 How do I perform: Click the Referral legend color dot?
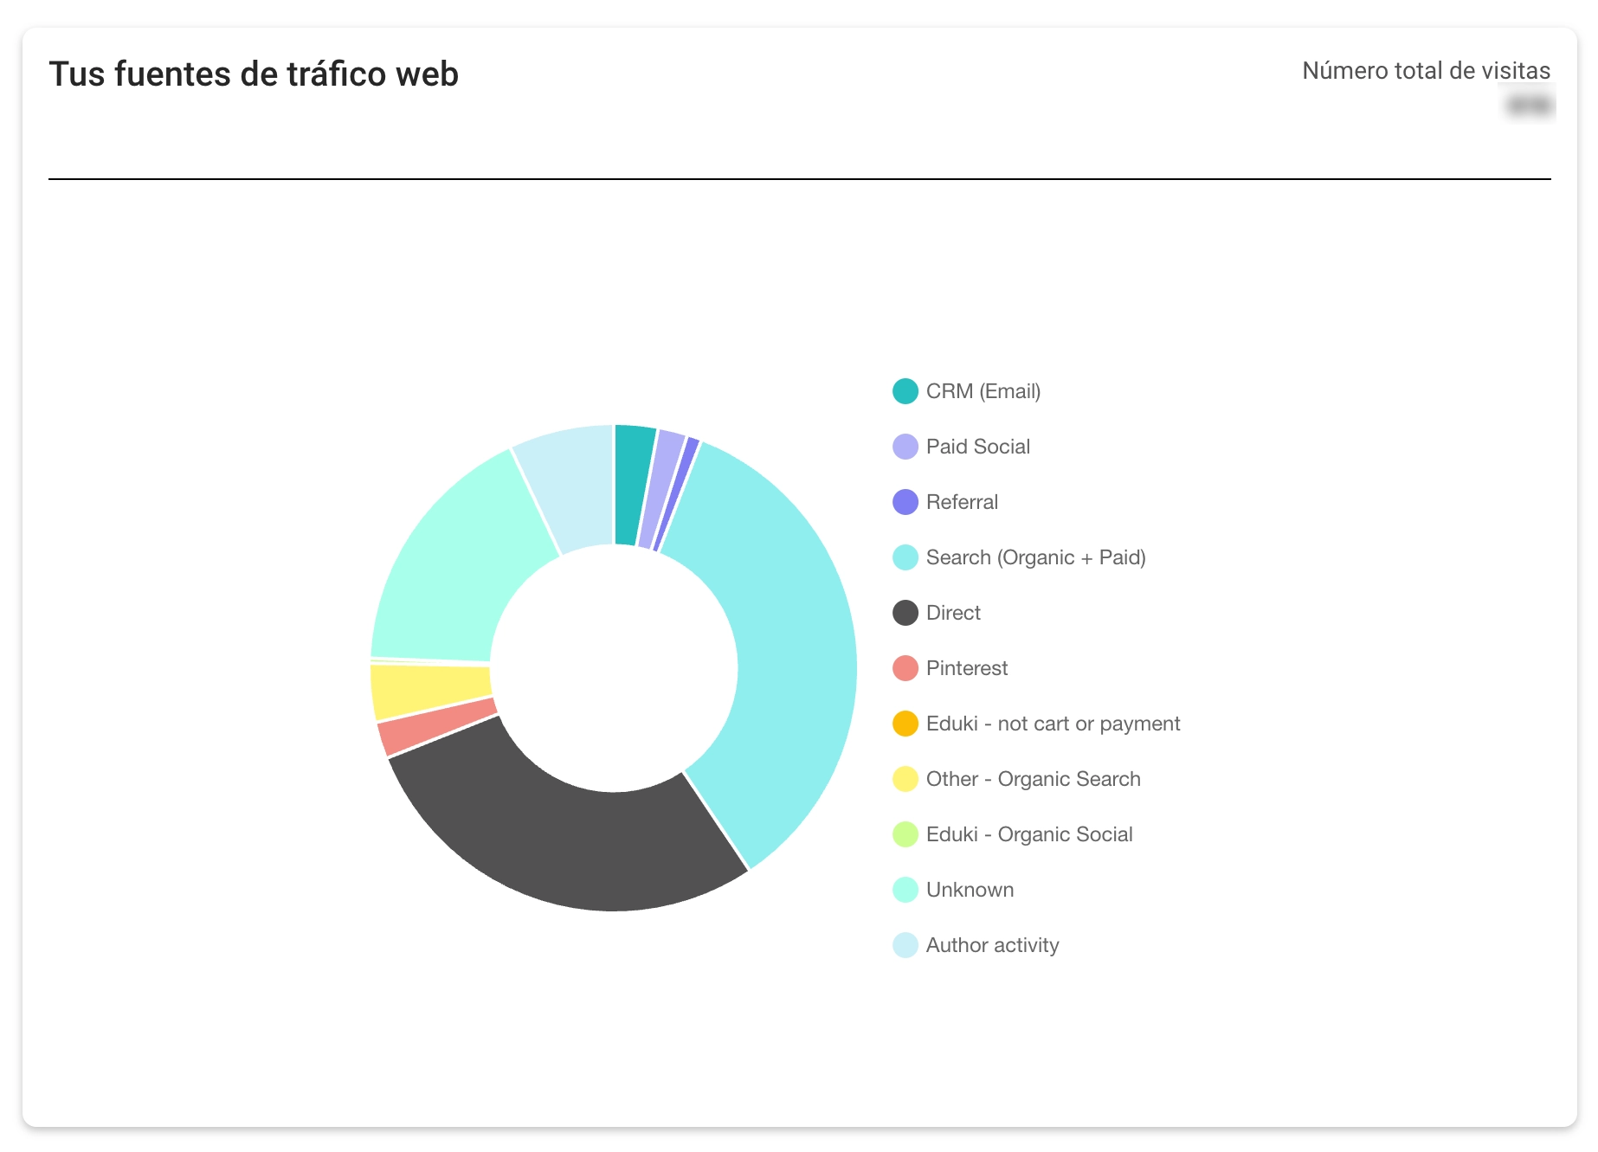click(905, 502)
